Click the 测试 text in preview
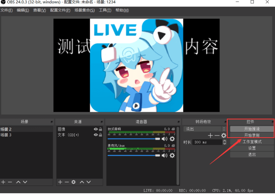Screen dimensions: 275x194 point(74,46)
